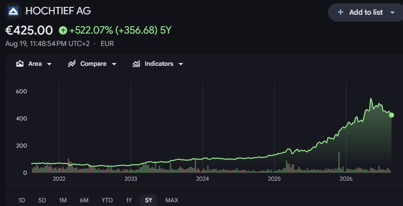Select the active 5Y range tab
This screenshot has width=403, height=206.
coord(149,200)
